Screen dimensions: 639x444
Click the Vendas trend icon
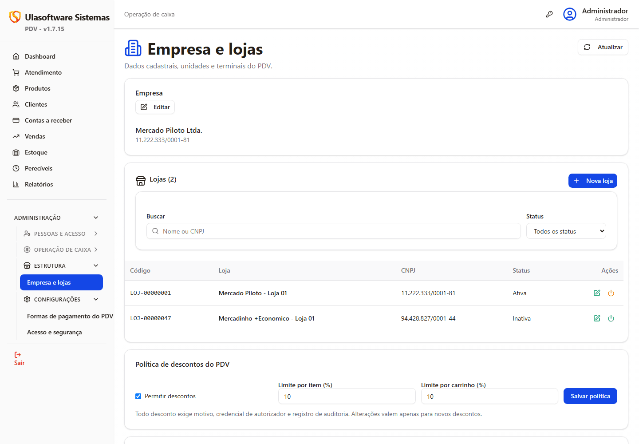pos(16,136)
